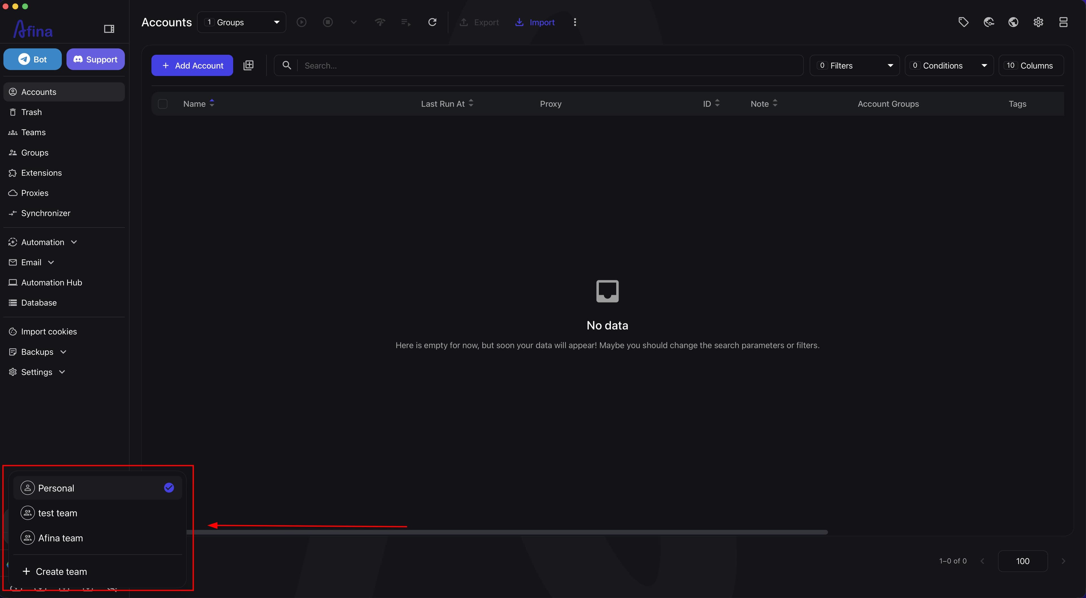The image size is (1086, 598).
Task: Click the bulk add accounts icon
Action: (x=248, y=65)
